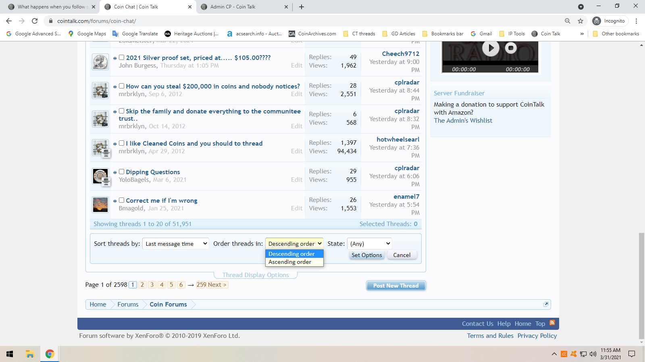The height and width of the screenshot is (362, 645).
Task: Stop the radio player
Action: coord(511,48)
